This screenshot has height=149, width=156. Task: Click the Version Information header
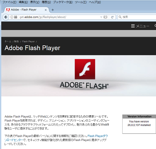[139, 116]
